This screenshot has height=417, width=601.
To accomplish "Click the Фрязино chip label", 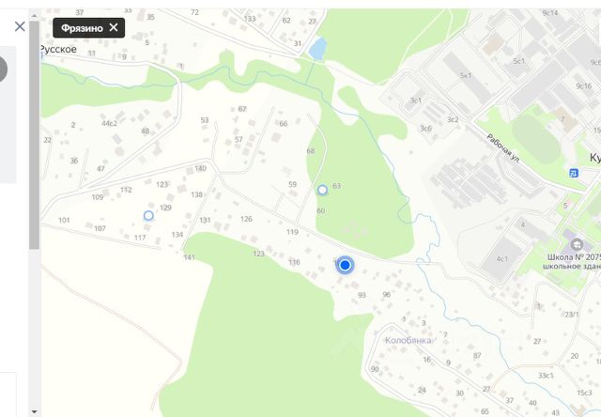I will 82,28.
